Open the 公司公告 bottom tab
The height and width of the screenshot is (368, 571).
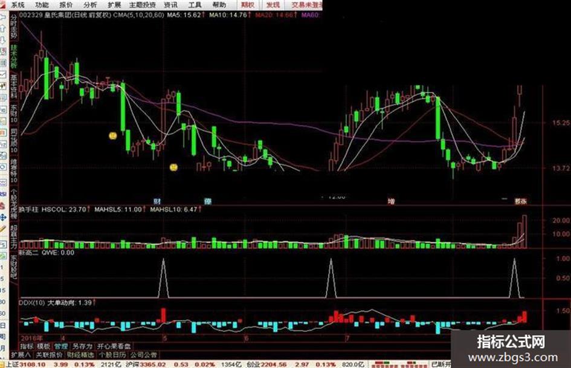(x=143, y=355)
